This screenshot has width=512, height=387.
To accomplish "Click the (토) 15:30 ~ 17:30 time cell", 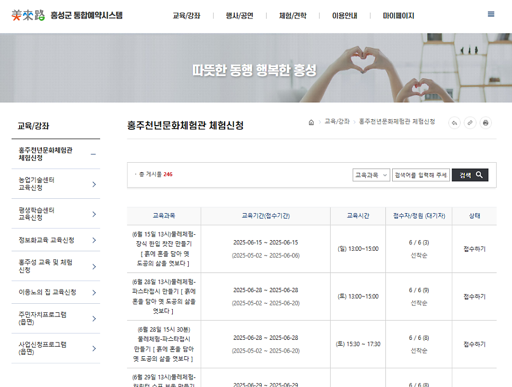I will coord(358,344).
